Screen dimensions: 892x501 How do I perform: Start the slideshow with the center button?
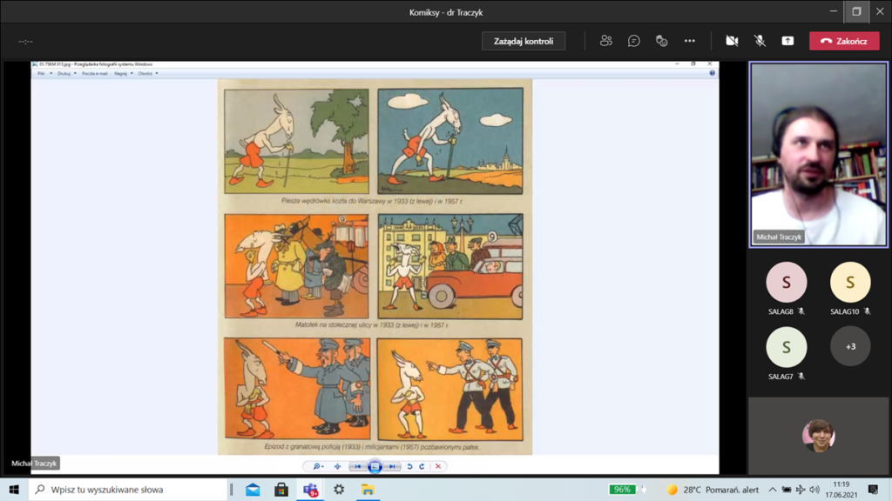[x=375, y=466]
